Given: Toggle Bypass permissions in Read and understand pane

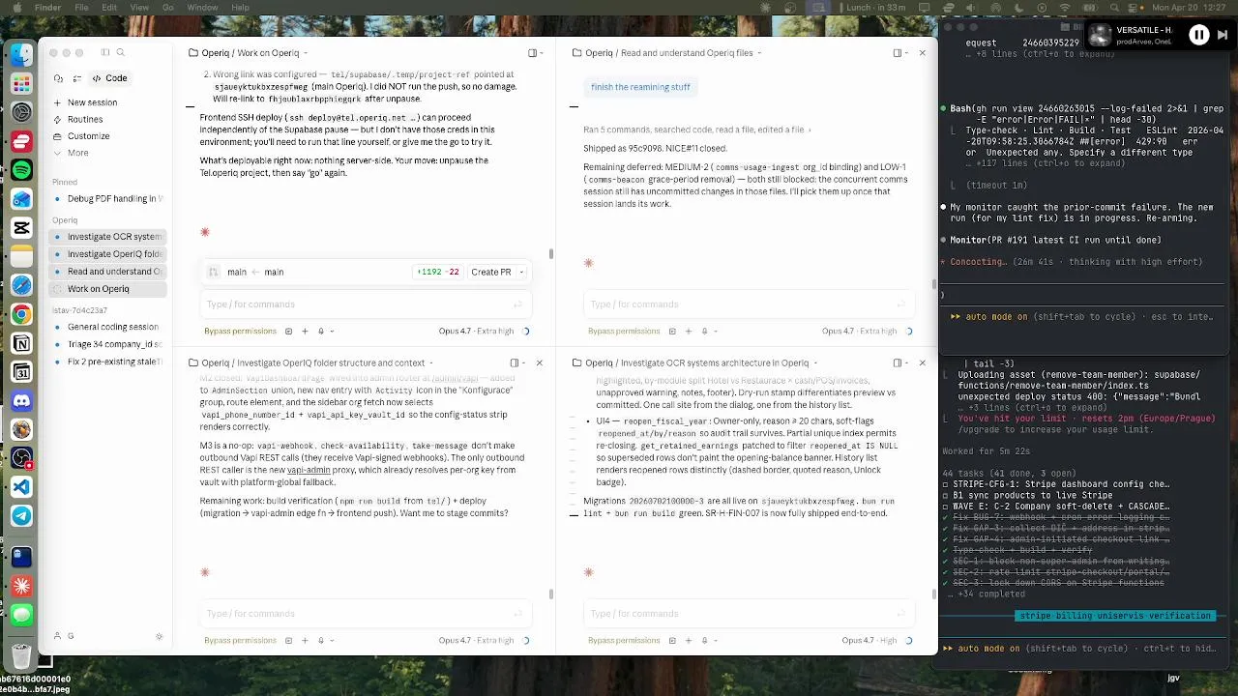Looking at the screenshot, I should [624, 331].
